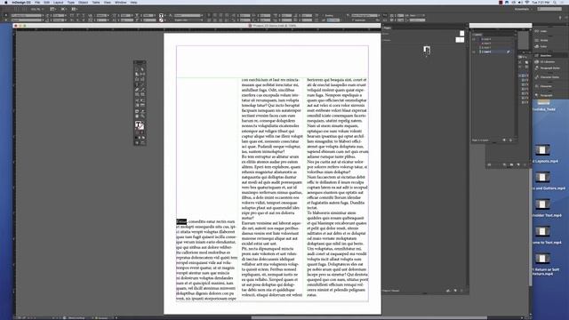Open the Edit menu

46,3
